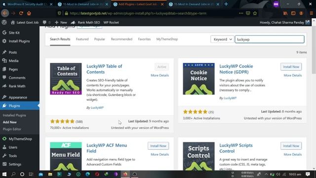The height and width of the screenshot is (178, 316).
Task: Bookmark this page with the star icon
Action: coord(255,13)
